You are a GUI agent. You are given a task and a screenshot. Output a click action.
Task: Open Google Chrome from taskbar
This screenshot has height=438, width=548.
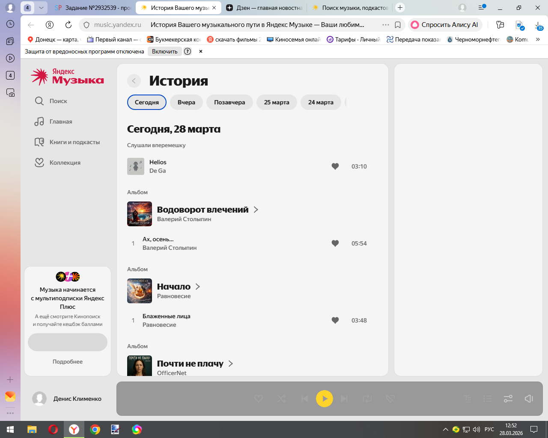click(x=95, y=429)
